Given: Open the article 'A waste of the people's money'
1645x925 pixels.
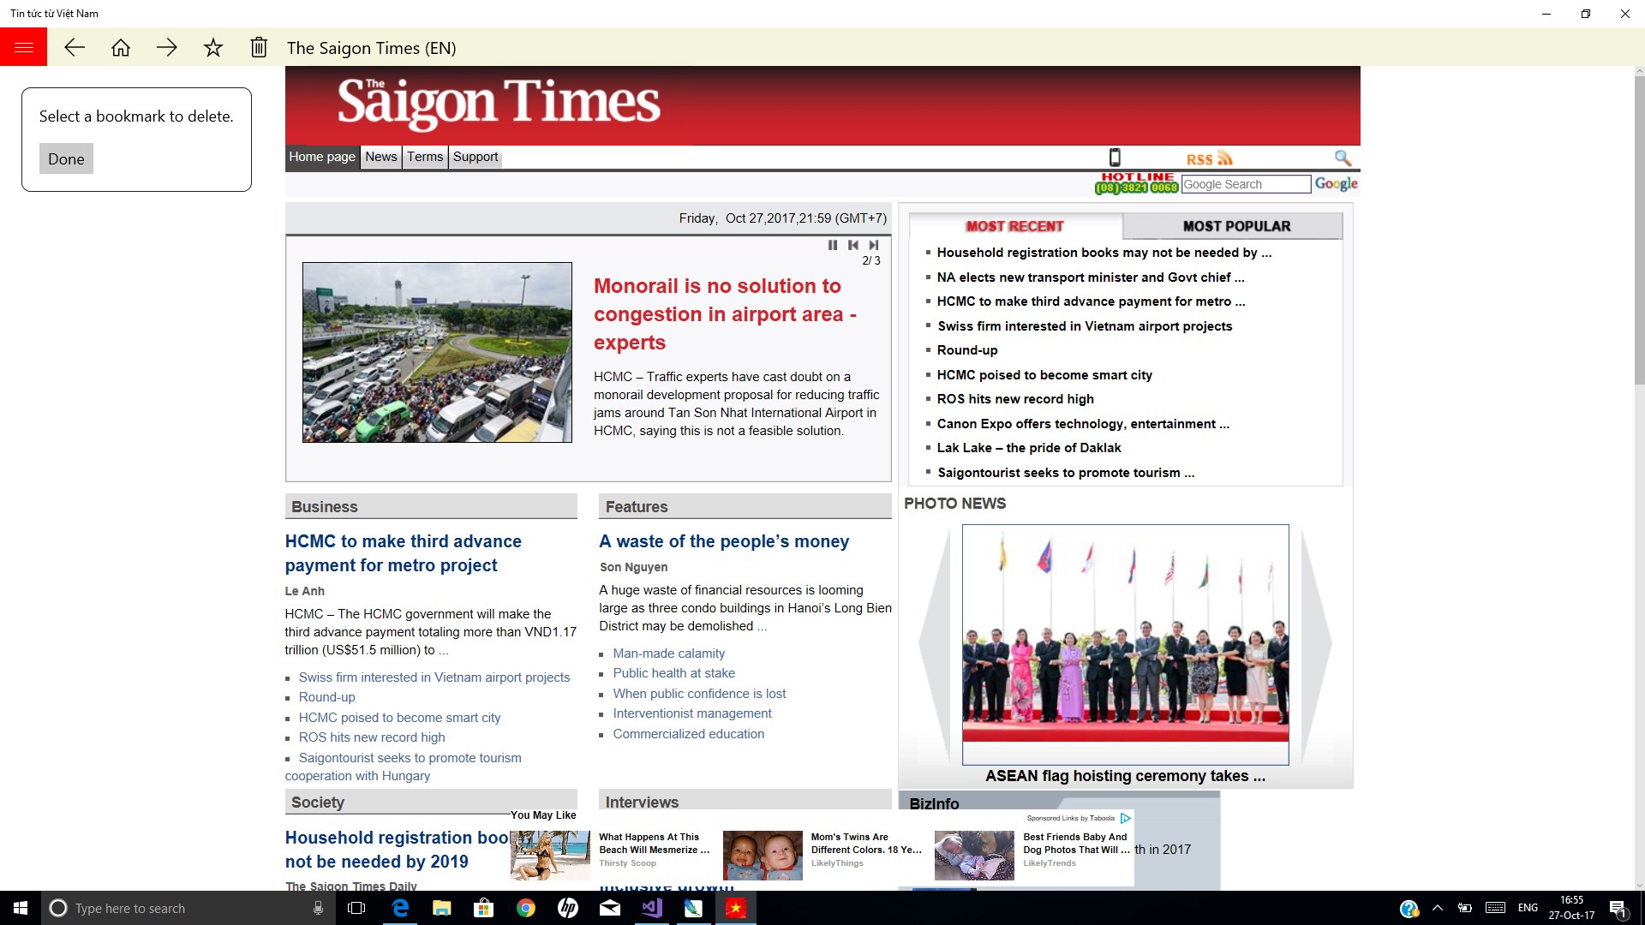Looking at the screenshot, I should pyautogui.click(x=724, y=541).
